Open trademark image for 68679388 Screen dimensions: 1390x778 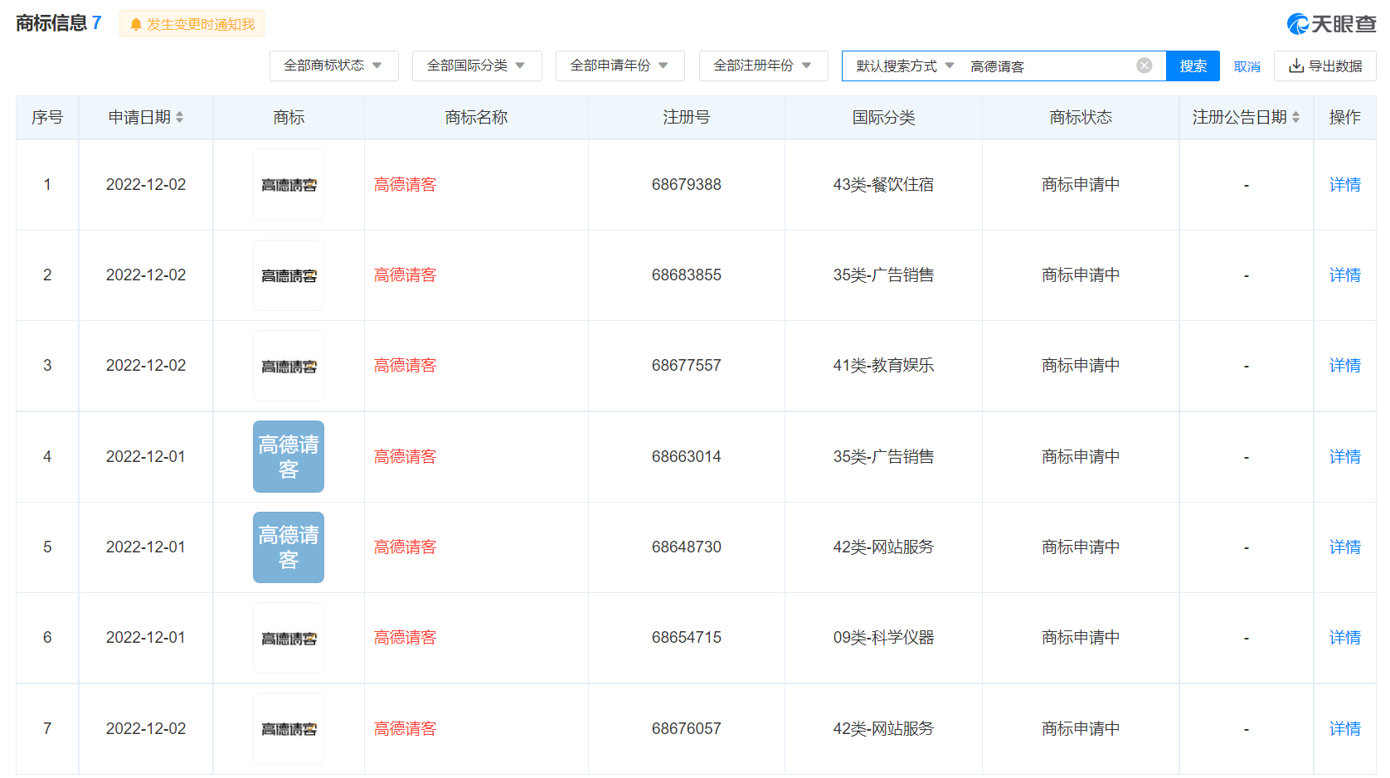pos(289,185)
